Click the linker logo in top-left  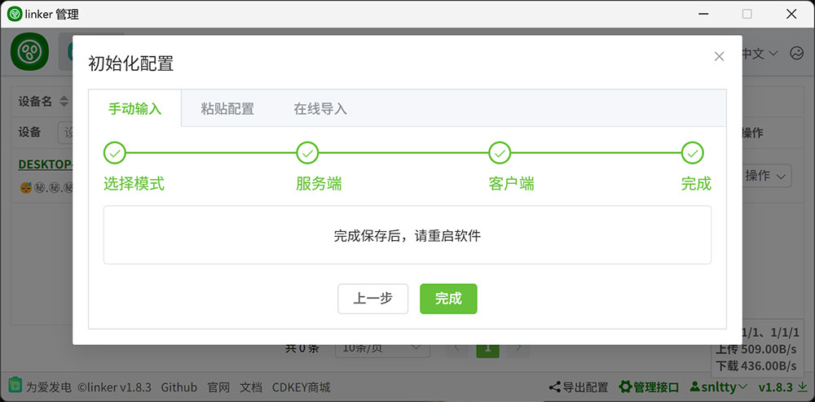click(30, 52)
